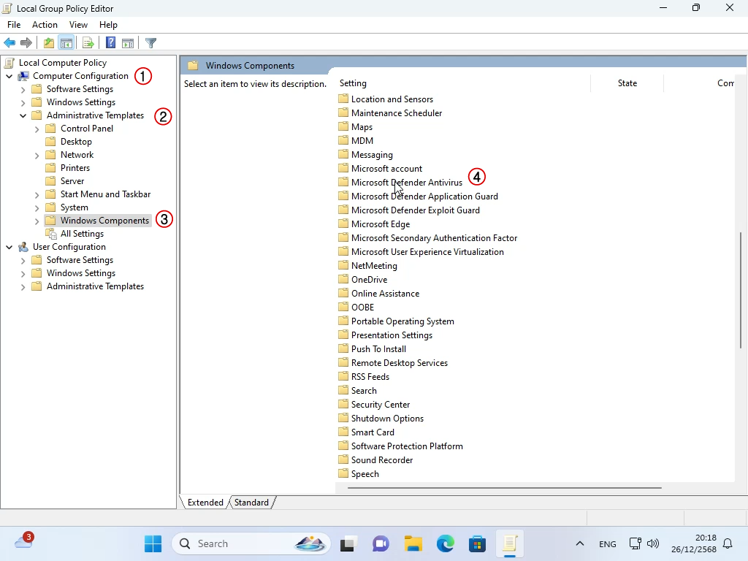Click the Back arrow toolbar icon

click(x=9, y=43)
